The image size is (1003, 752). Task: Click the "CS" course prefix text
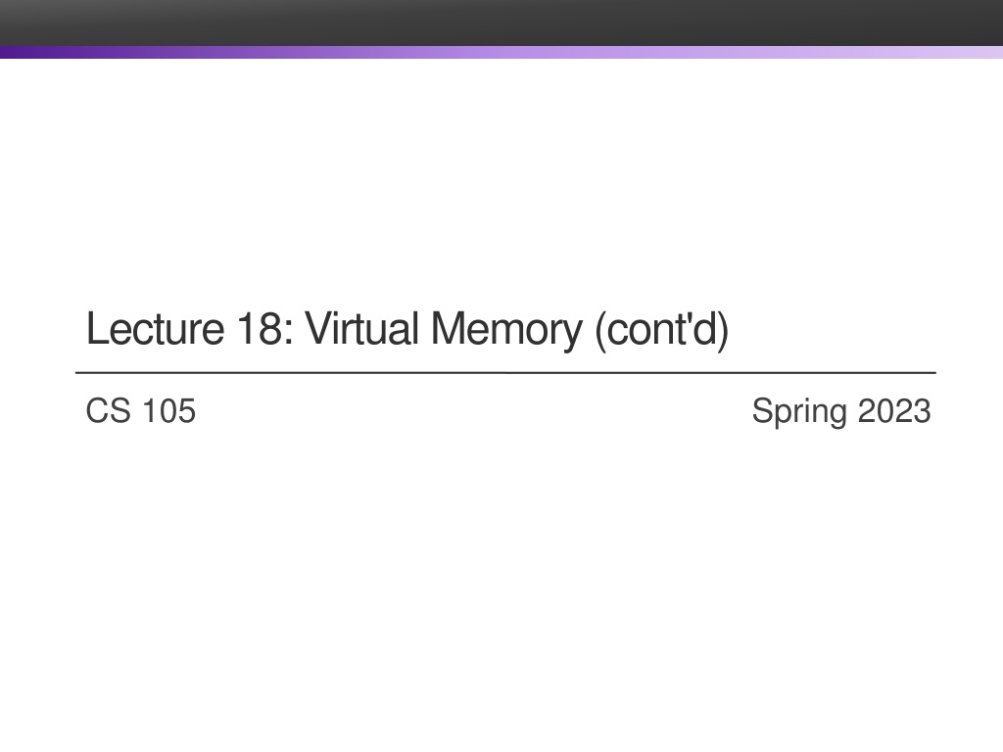click(x=108, y=410)
